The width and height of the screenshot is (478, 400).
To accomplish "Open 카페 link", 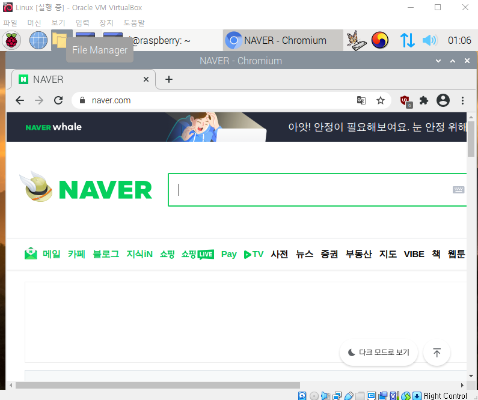I will point(76,254).
